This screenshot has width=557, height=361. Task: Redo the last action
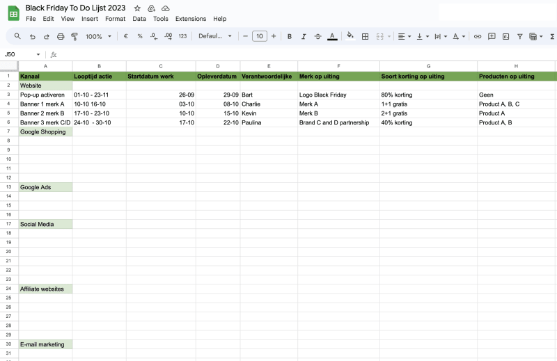46,36
